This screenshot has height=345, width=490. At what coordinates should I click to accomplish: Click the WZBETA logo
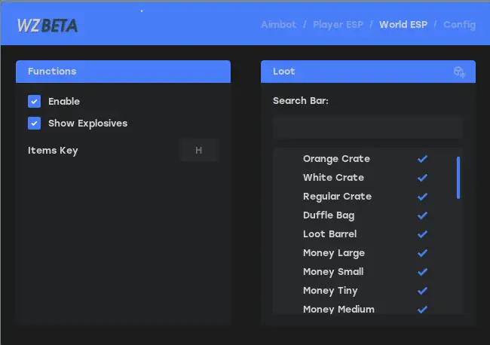tap(47, 26)
